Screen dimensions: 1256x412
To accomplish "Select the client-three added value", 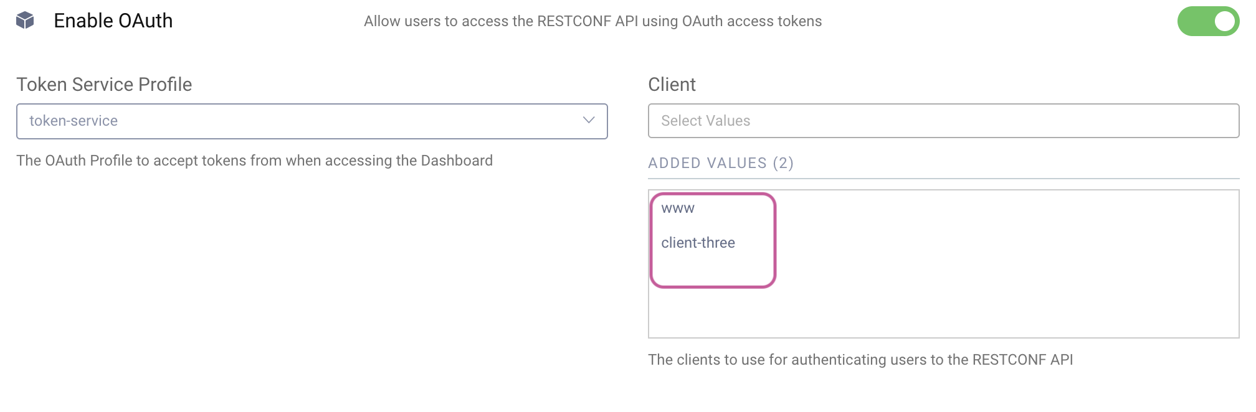I will (699, 243).
